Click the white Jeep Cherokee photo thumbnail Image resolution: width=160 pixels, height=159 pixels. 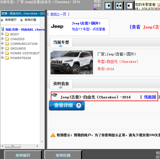tap(72, 62)
